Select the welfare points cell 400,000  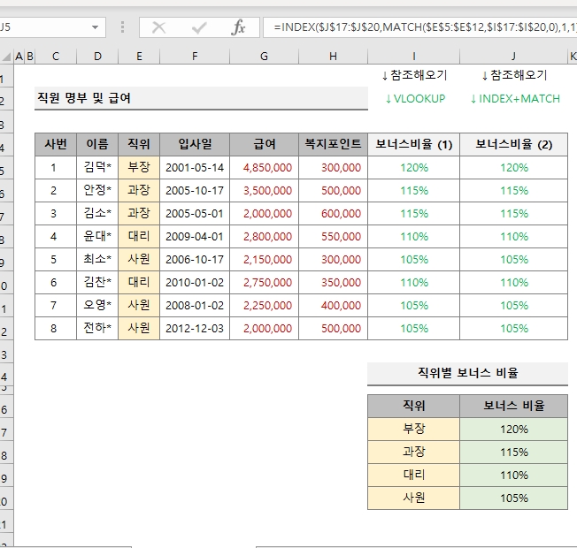tap(333, 305)
